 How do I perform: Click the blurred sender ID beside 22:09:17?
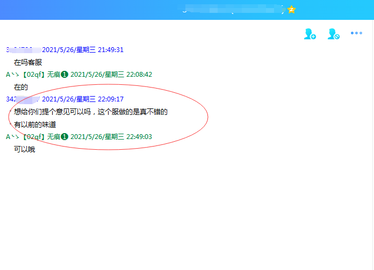click(x=23, y=99)
